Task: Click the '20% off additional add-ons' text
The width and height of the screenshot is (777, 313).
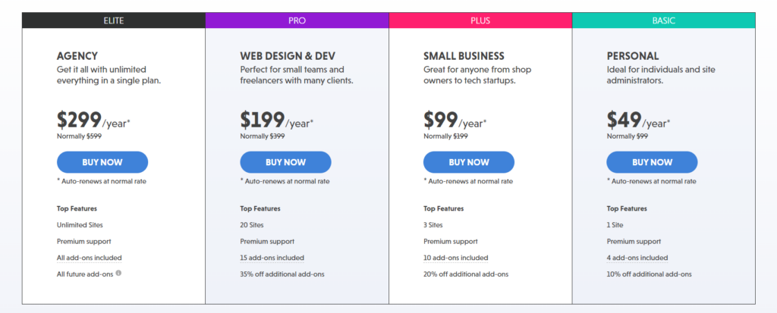Action: (x=466, y=274)
